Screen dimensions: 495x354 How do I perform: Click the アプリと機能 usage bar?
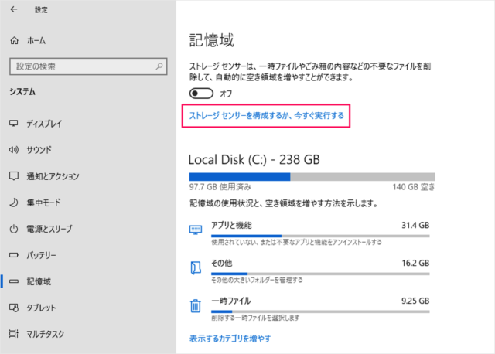(320, 236)
